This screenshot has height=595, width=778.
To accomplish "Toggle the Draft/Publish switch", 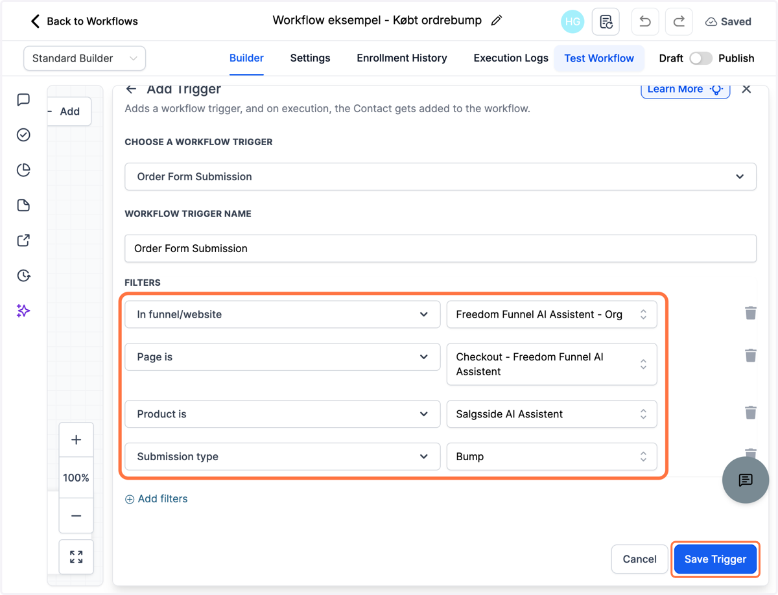I will point(700,58).
